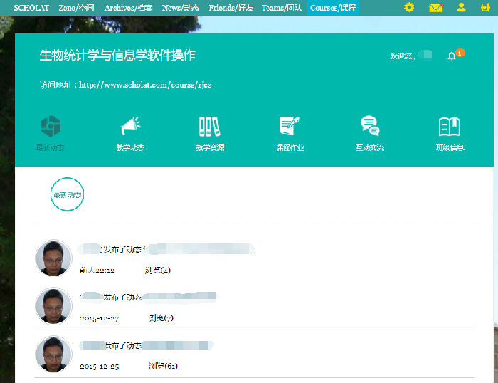View 班级信息 open book icon
The image size is (498, 383).
(x=450, y=127)
